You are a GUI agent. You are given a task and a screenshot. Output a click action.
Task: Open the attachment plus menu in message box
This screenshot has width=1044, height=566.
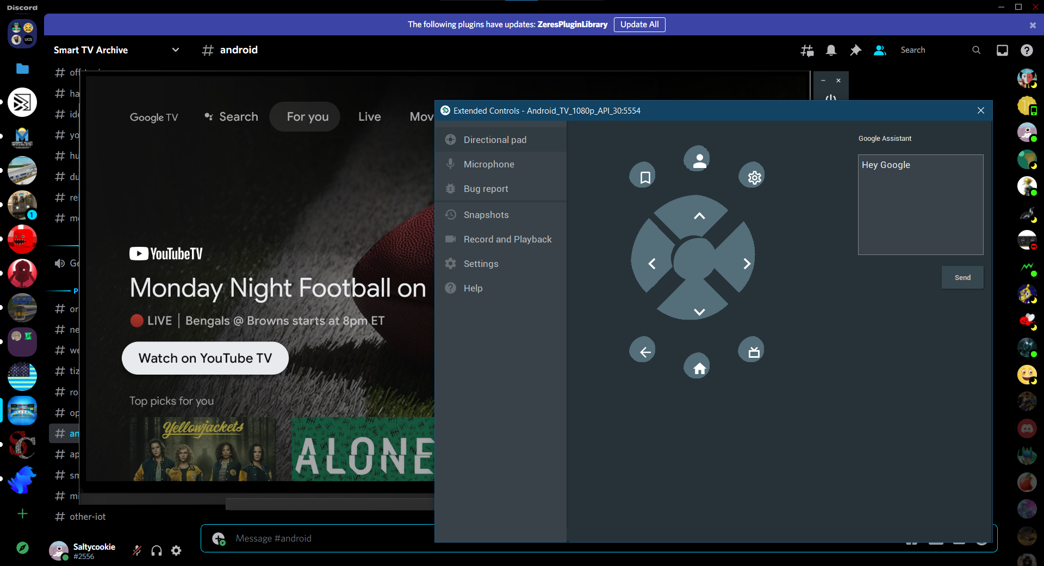coord(219,538)
